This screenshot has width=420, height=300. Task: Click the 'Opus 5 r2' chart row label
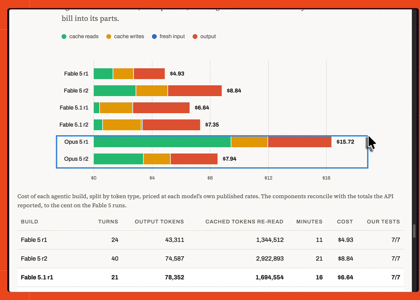click(76, 159)
